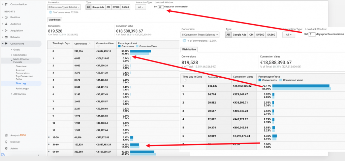This screenshot has height=161, width=345.
Task: Select SA360 type in right panel
Action: (x=271, y=34)
